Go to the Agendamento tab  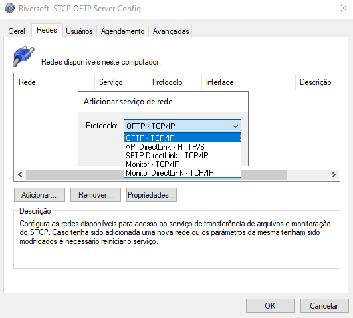tap(122, 31)
